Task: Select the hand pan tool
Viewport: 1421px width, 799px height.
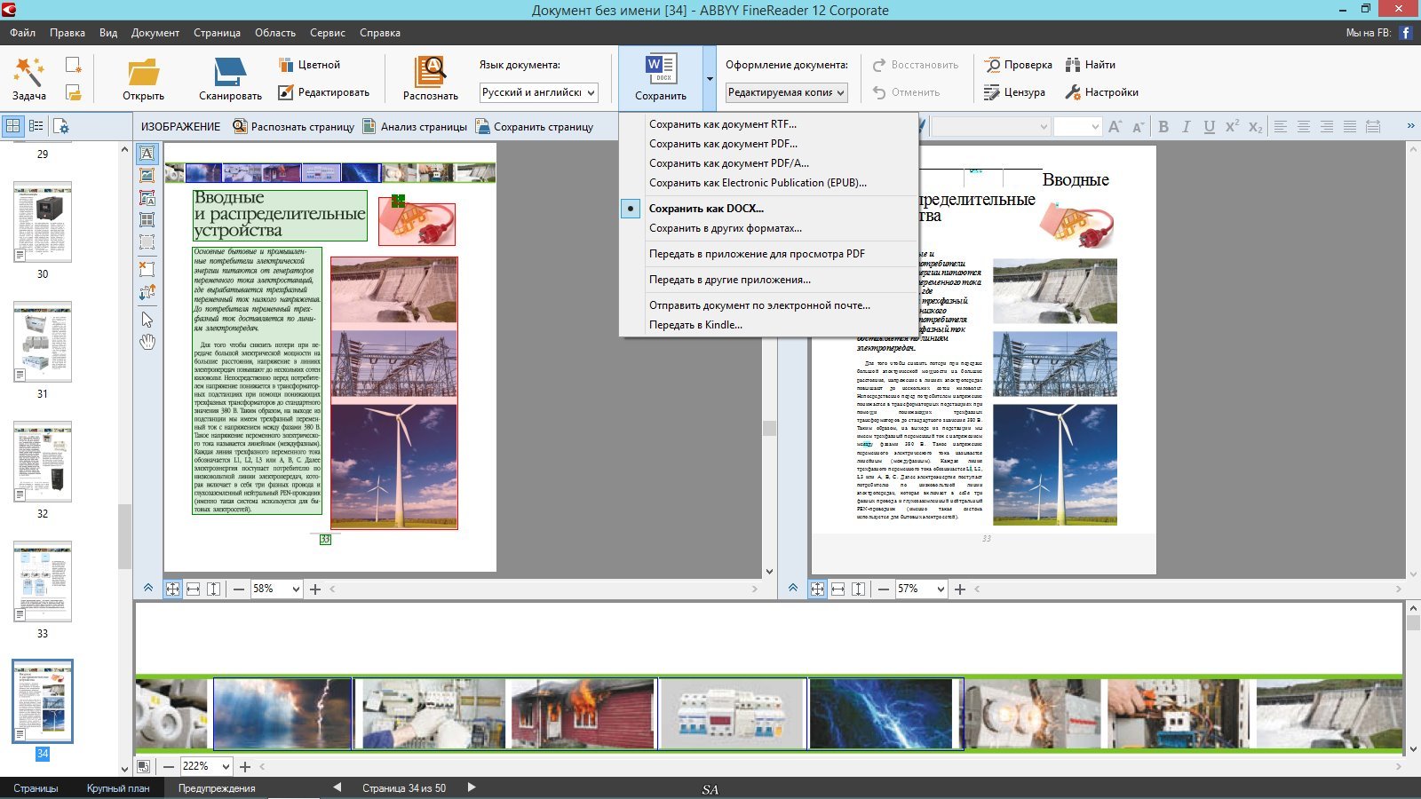Action: tap(147, 342)
